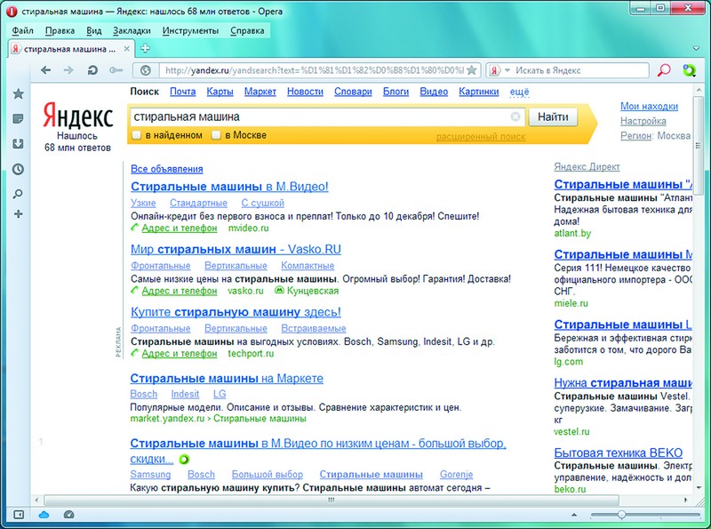Viewport: 711px width, 529px height.
Task: Open the search engine dropdown arrow
Action: pyautogui.click(x=507, y=70)
